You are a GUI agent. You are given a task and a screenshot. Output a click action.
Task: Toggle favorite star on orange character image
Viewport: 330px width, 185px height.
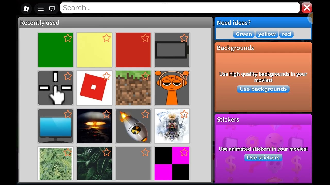coord(184,76)
